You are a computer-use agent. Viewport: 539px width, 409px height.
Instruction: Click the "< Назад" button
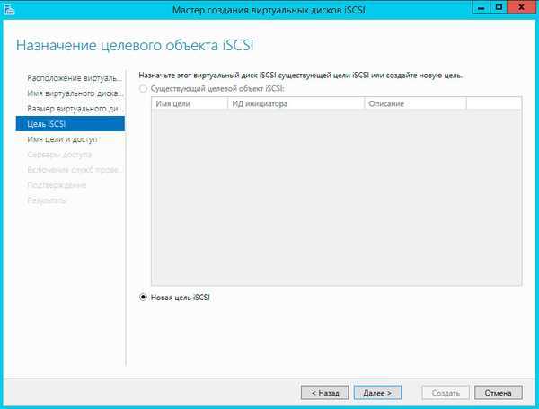tap(324, 393)
